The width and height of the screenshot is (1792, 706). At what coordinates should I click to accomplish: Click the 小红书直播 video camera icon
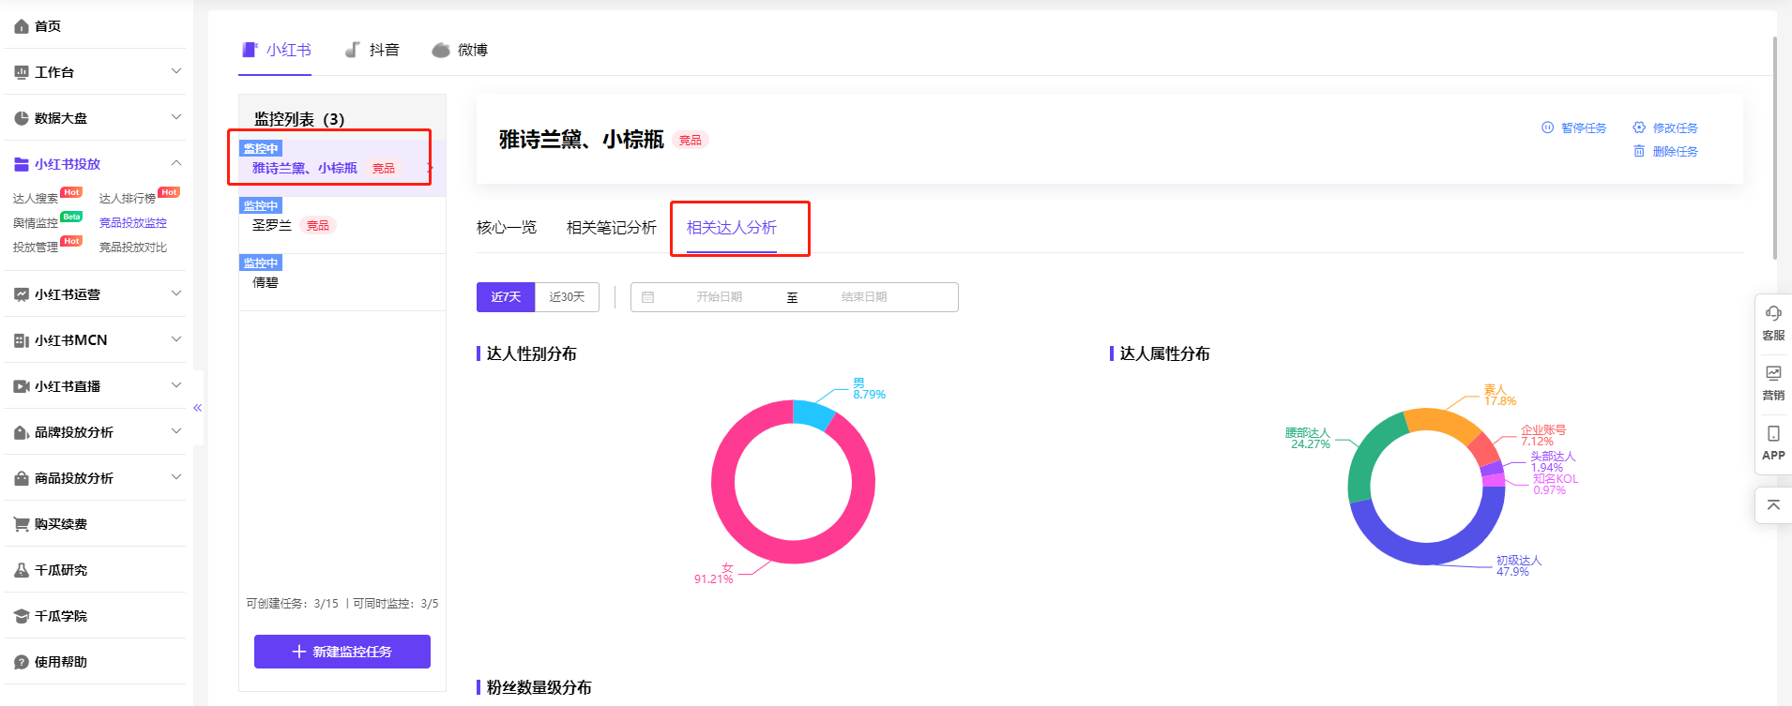pos(22,386)
